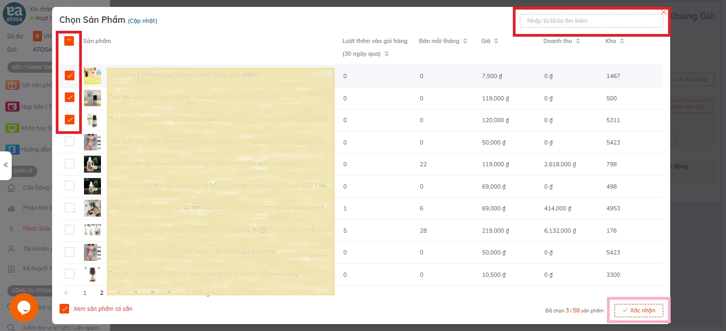The height and width of the screenshot is (331, 726).
Task: Click the Khóa học sidebar icon
Action: (12, 128)
